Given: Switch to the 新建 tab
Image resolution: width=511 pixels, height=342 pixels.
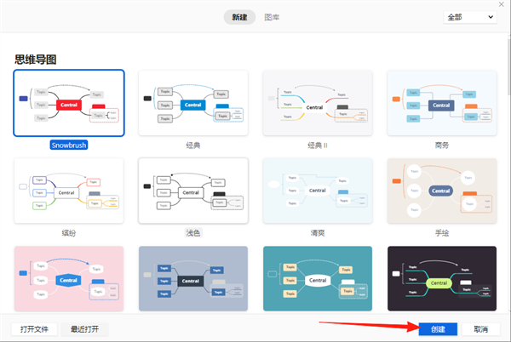Looking at the screenshot, I should (x=239, y=17).
